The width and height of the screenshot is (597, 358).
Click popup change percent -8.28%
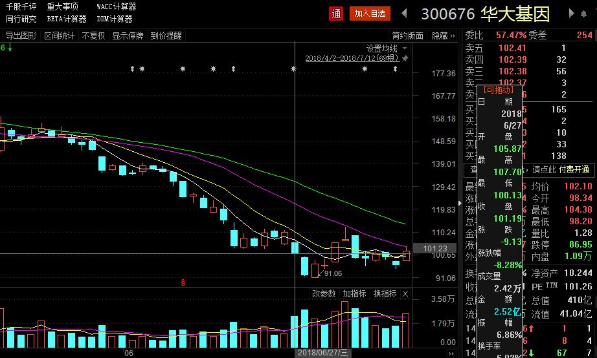click(x=508, y=266)
